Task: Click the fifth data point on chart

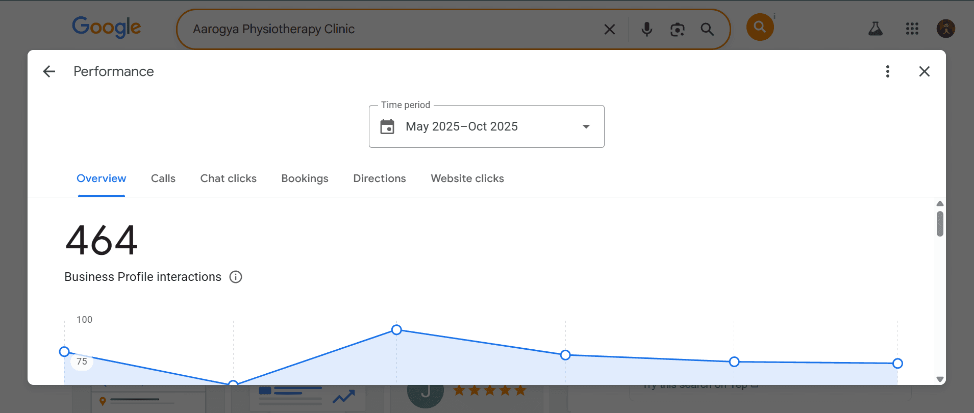Action: pos(734,362)
